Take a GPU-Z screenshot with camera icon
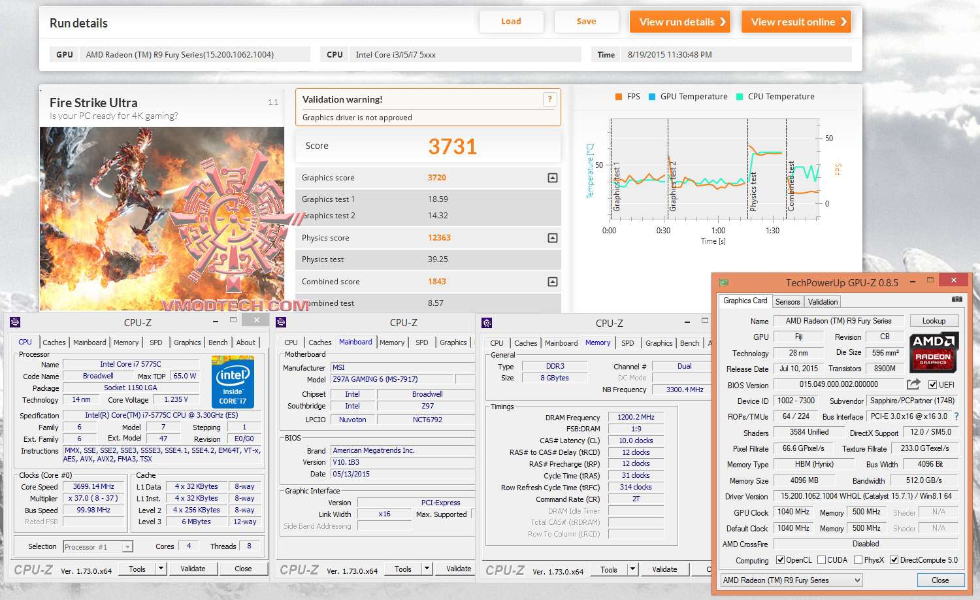Viewport: 980px width, 600px height. tap(956, 299)
